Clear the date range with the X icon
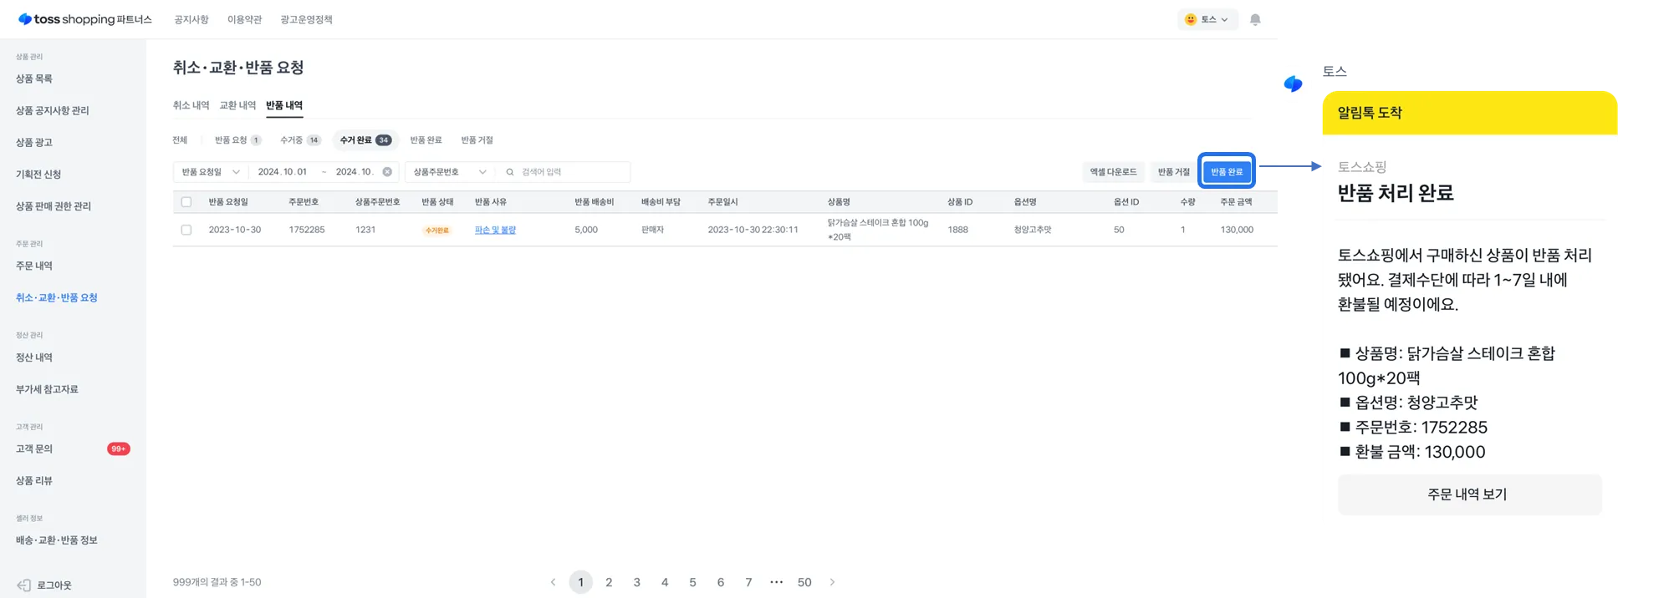This screenshot has width=1669, height=598. pos(387,172)
